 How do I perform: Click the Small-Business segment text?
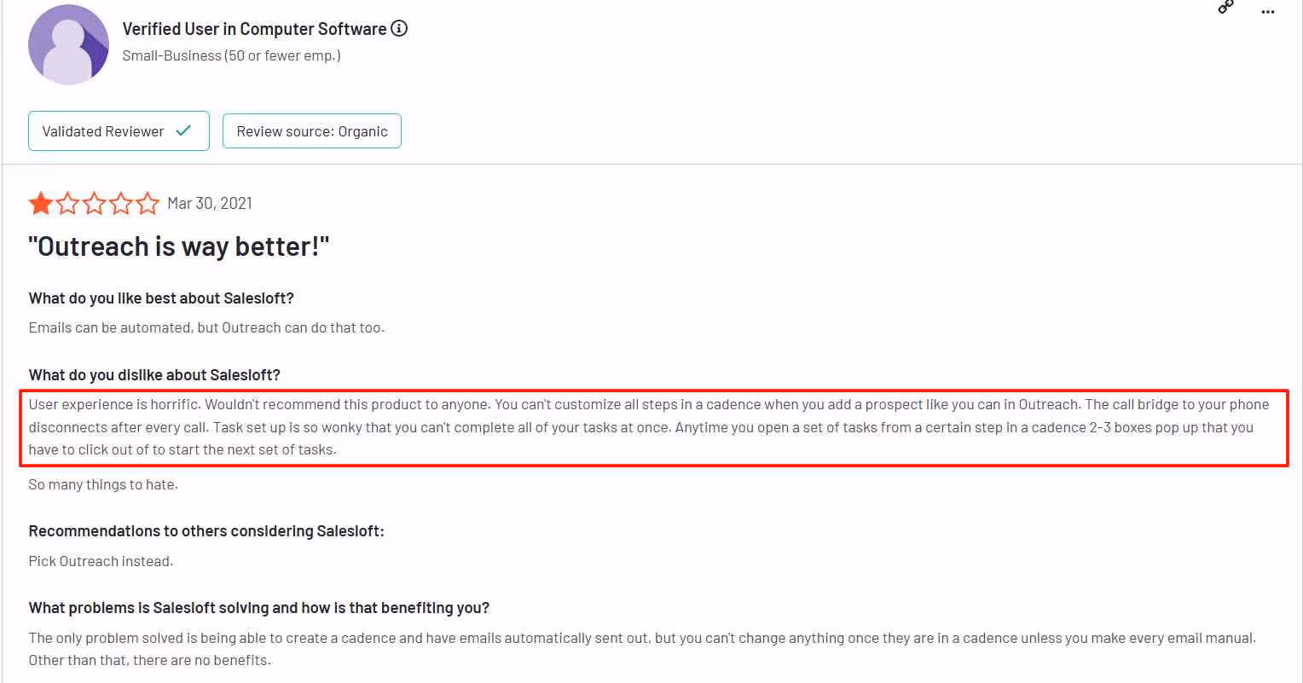pyautogui.click(x=232, y=55)
